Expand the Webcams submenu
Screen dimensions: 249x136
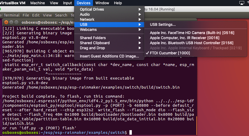click(x=109, y=30)
